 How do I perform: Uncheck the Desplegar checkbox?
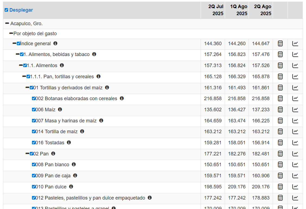tap(6, 10)
